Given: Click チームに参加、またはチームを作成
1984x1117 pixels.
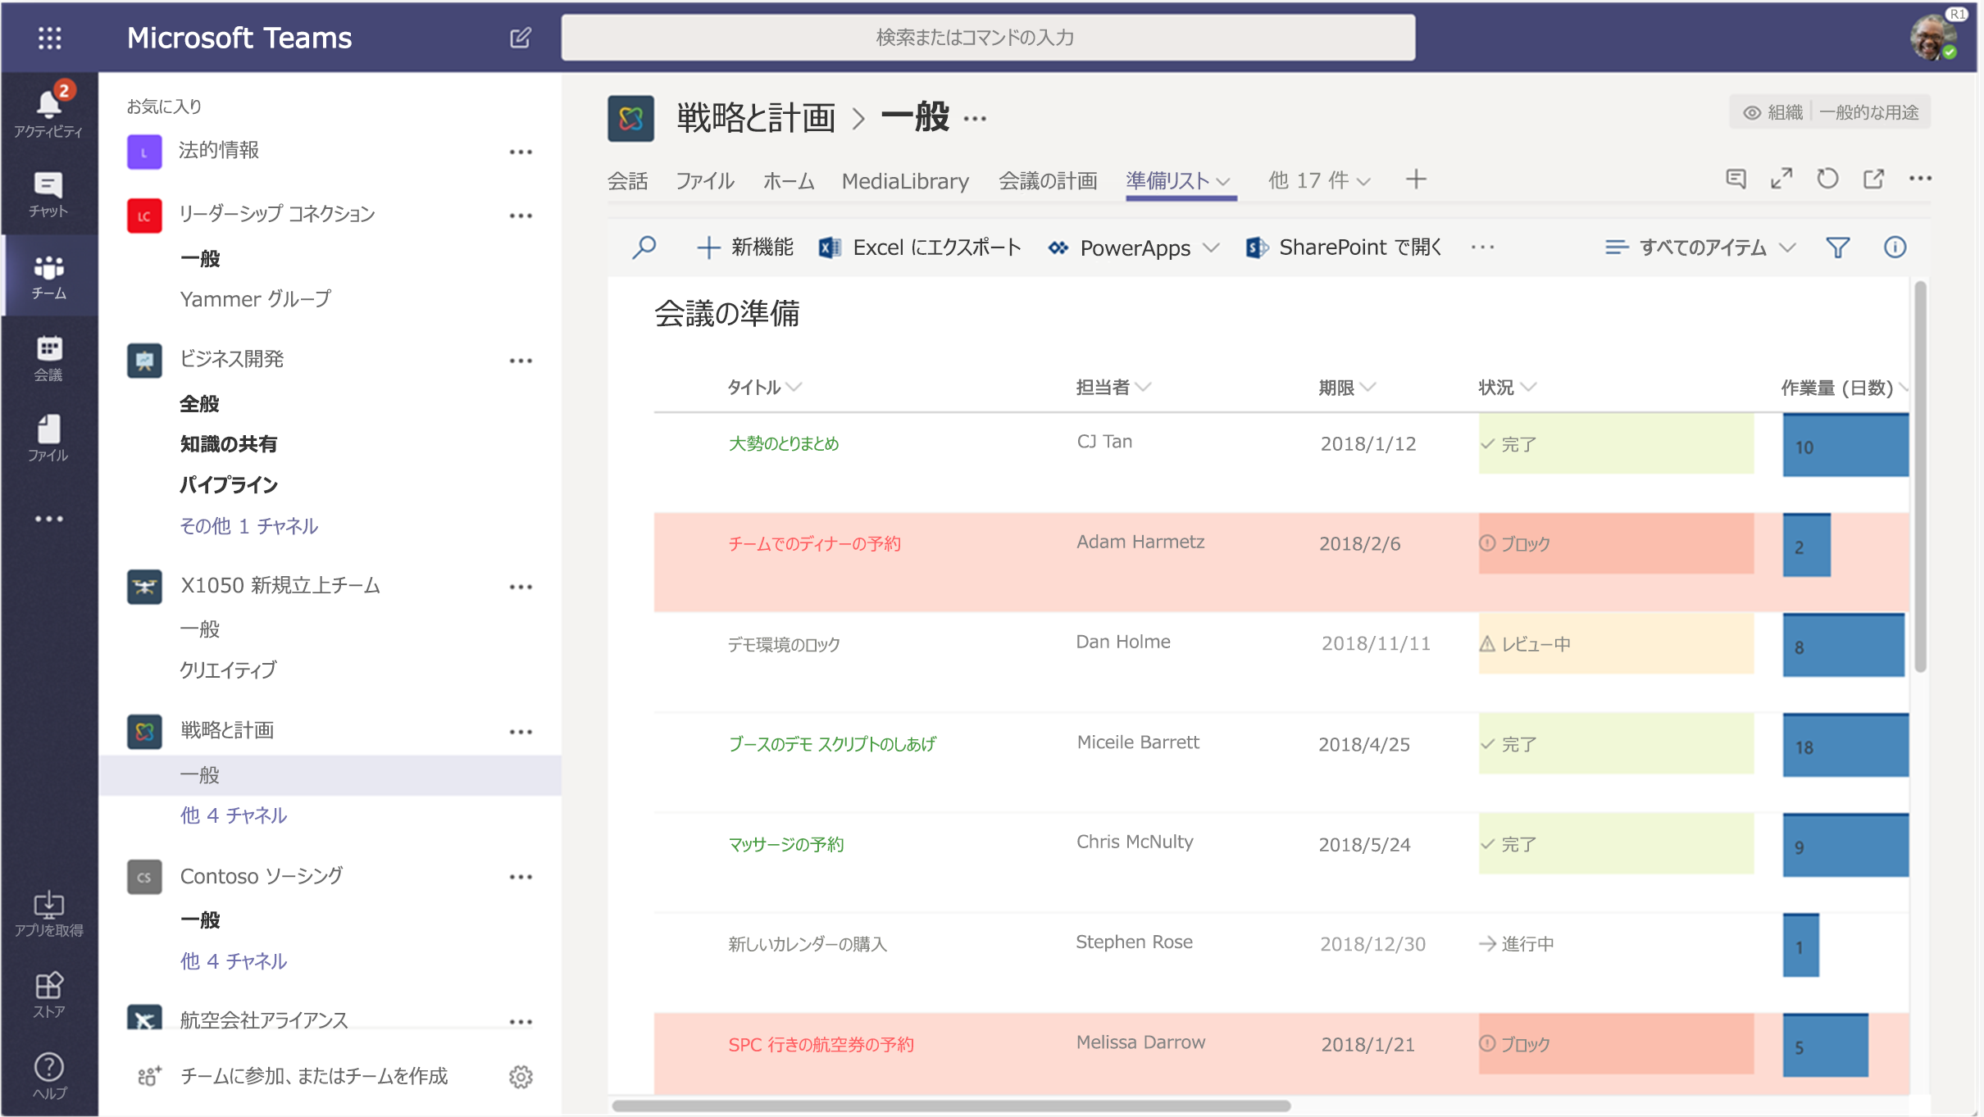Looking at the screenshot, I should point(314,1076).
